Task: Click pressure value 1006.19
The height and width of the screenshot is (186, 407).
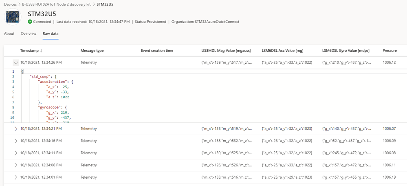Action: click(x=389, y=177)
